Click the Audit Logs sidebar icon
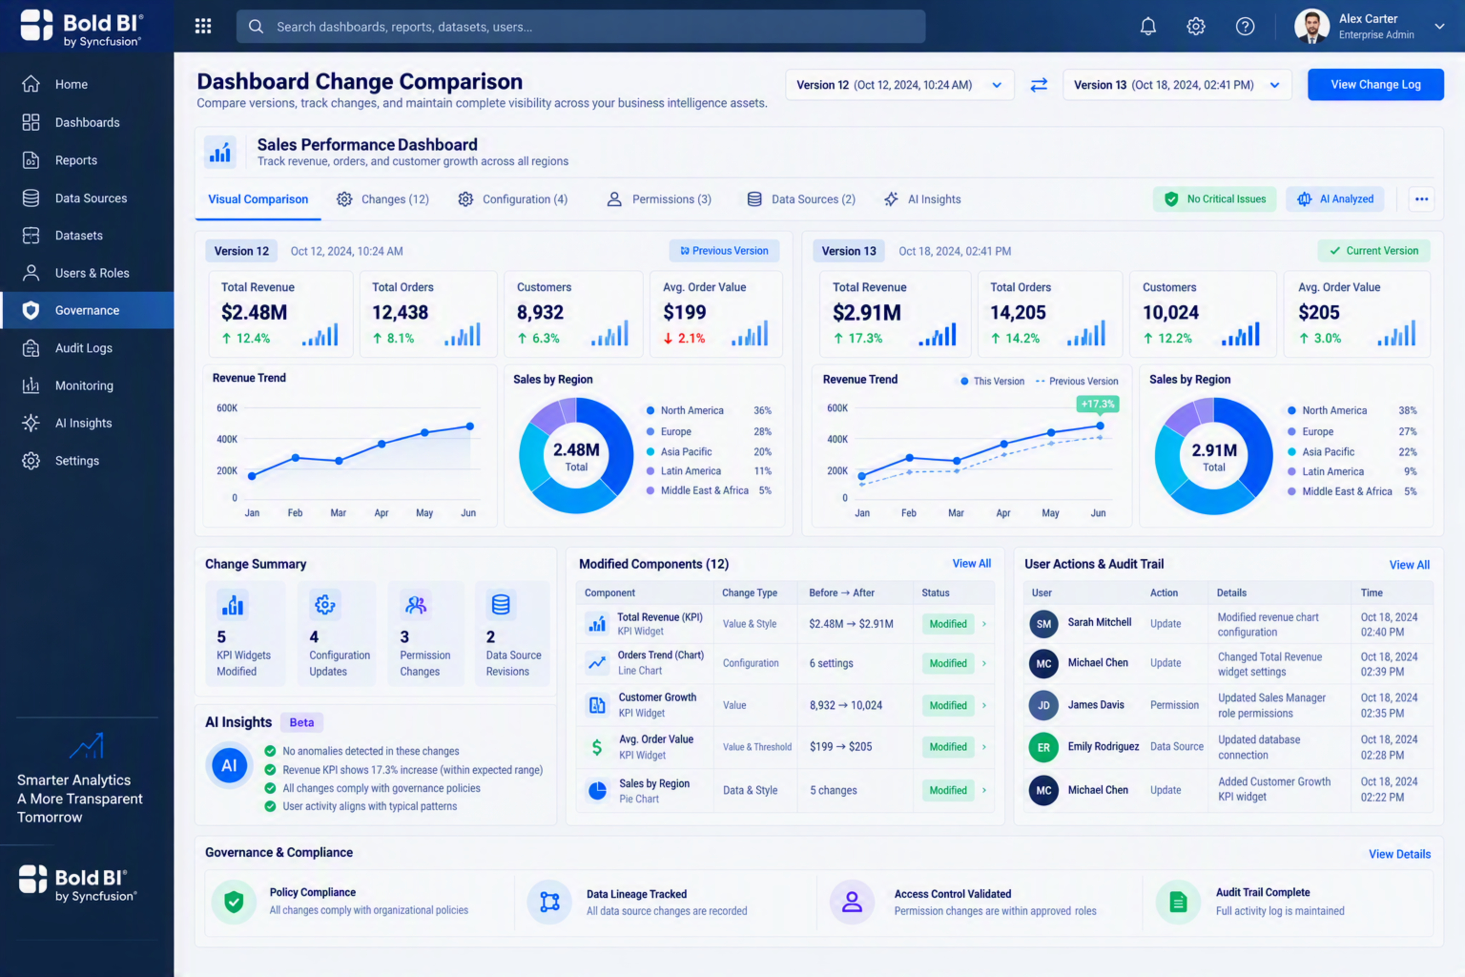Image resolution: width=1465 pixels, height=977 pixels. 31,348
